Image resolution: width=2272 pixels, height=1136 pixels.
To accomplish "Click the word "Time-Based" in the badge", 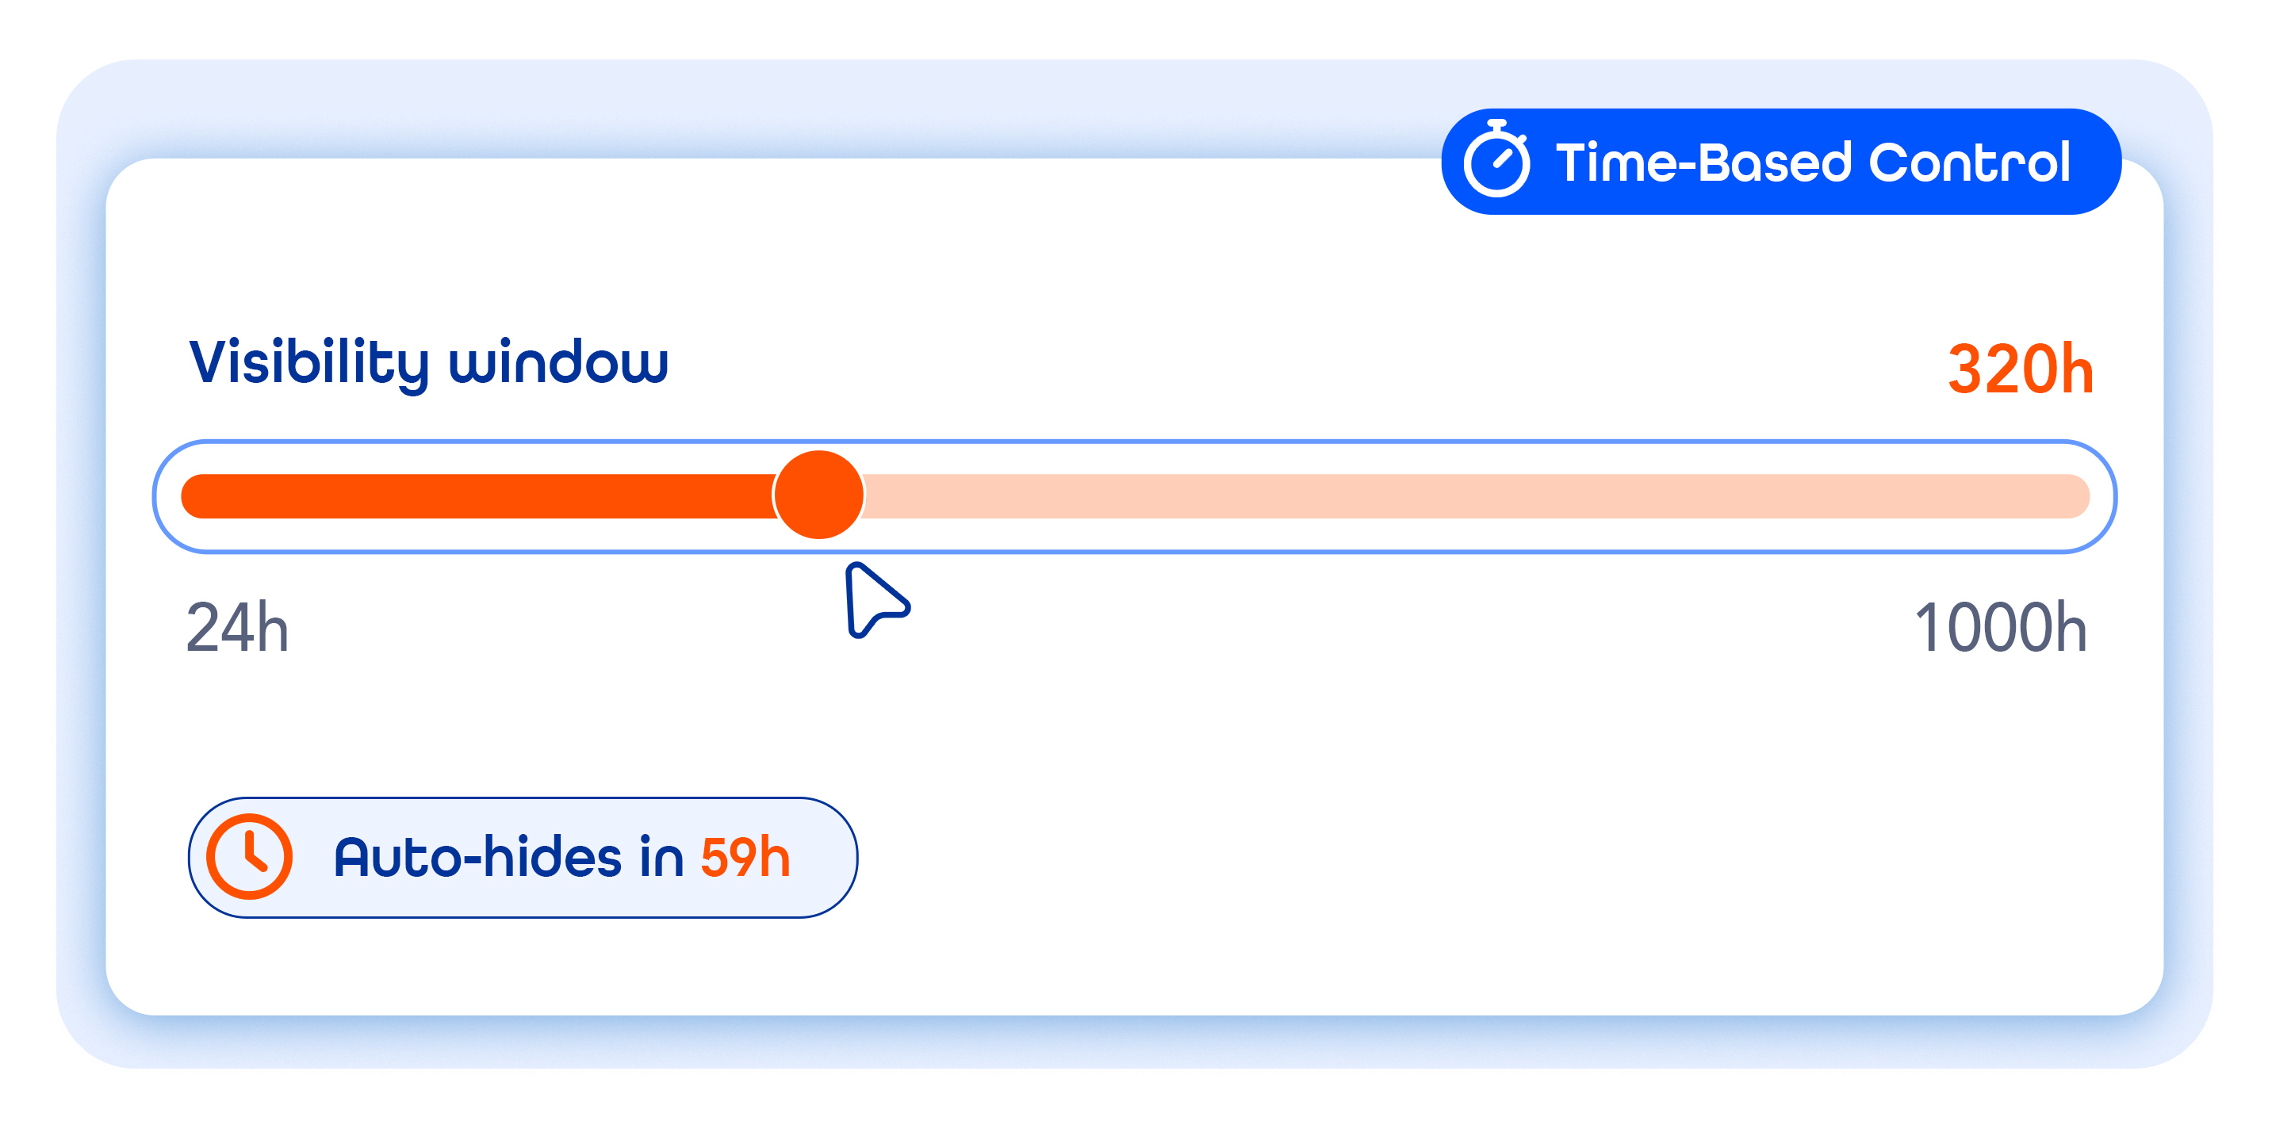I will click(1703, 163).
